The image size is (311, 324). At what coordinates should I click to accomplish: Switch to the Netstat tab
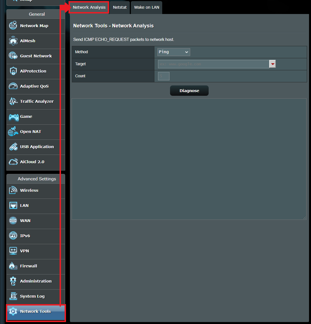point(120,8)
